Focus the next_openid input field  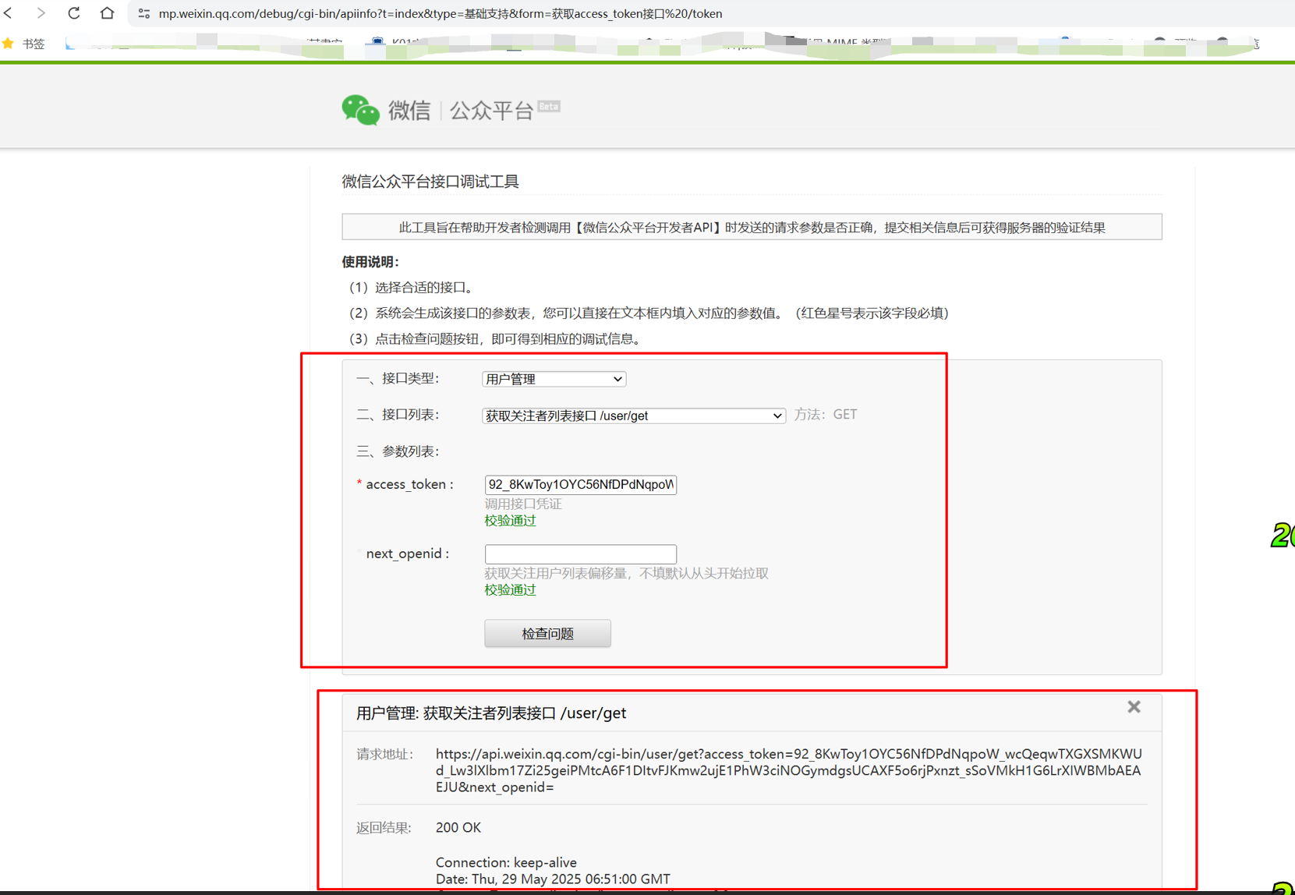(580, 554)
